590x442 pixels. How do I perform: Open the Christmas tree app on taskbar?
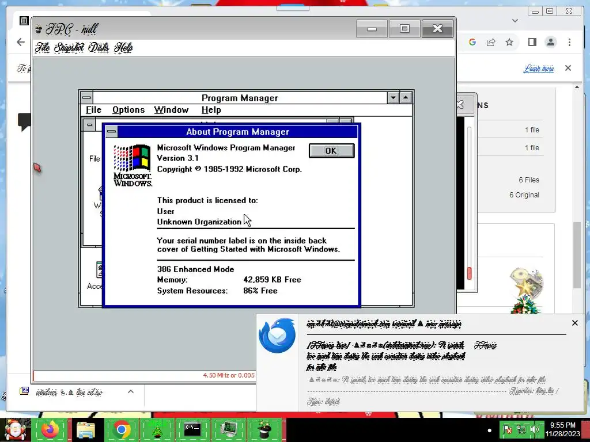click(x=157, y=429)
